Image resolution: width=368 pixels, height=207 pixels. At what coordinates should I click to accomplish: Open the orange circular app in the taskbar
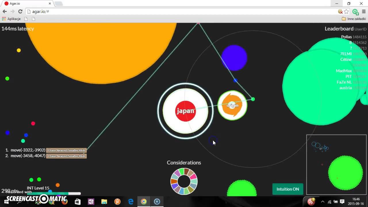(x=117, y=202)
